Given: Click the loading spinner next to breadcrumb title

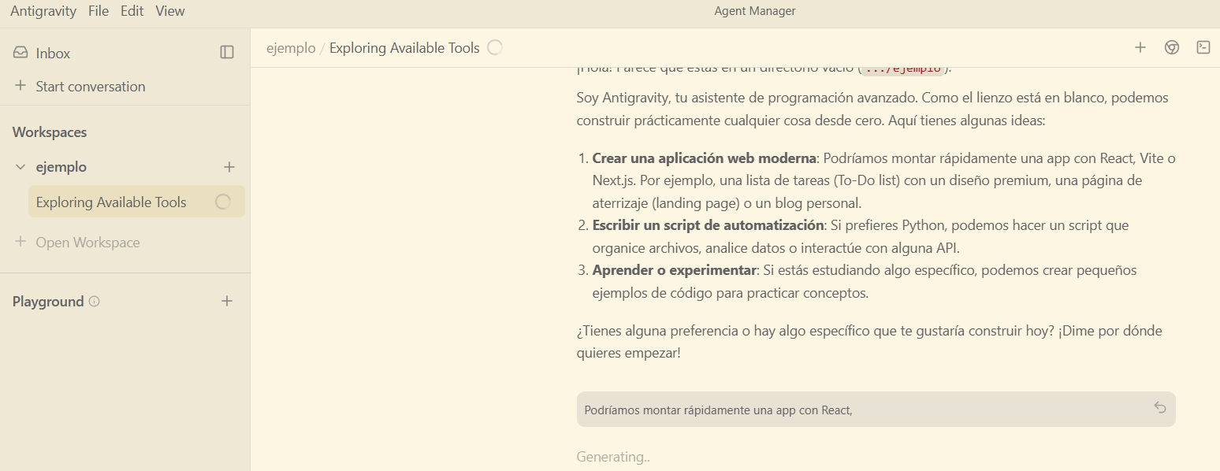Looking at the screenshot, I should (x=495, y=47).
